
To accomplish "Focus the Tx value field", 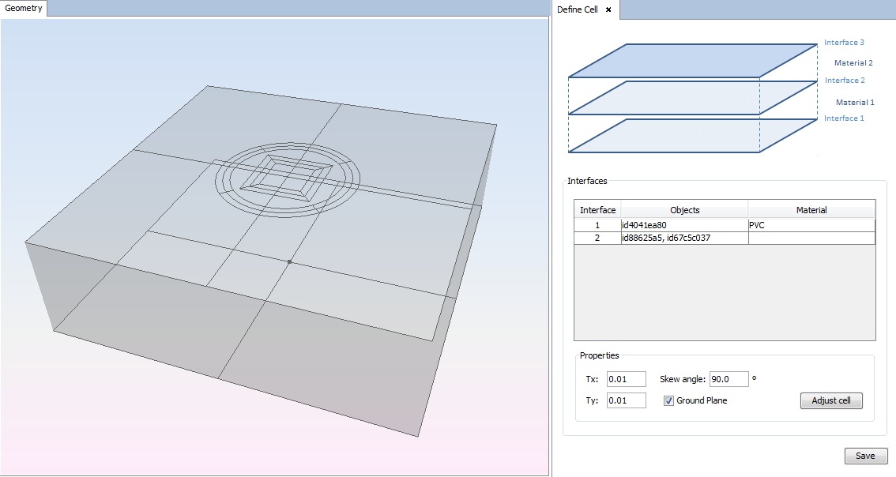I will (626, 379).
